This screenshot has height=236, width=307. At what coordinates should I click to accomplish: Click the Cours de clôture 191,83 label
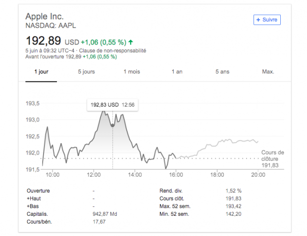coord(272,159)
